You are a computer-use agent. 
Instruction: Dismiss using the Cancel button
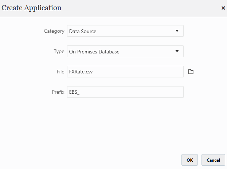(x=213, y=160)
